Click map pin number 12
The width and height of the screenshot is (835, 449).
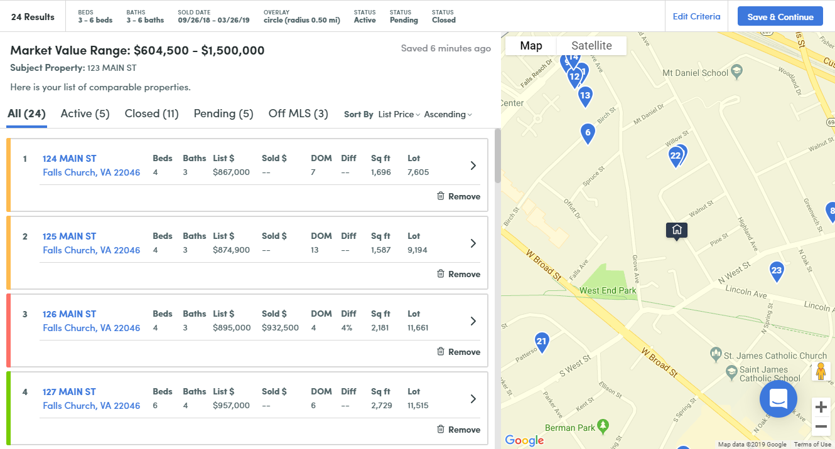[x=574, y=77]
